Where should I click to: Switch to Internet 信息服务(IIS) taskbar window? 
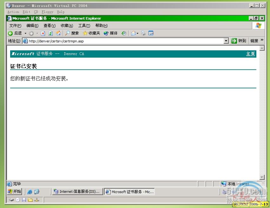(77, 192)
